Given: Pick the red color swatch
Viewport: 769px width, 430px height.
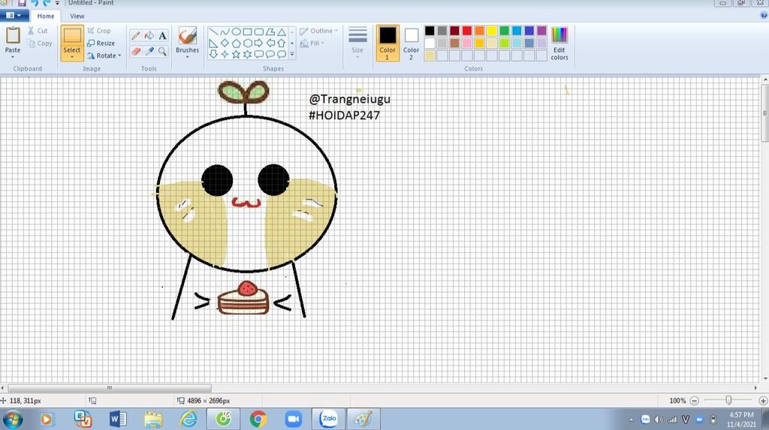Looking at the screenshot, I should [x=467, y=31].
